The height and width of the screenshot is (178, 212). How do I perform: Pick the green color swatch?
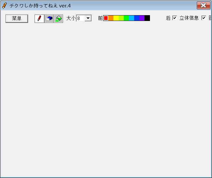click(x=126, y=18)
